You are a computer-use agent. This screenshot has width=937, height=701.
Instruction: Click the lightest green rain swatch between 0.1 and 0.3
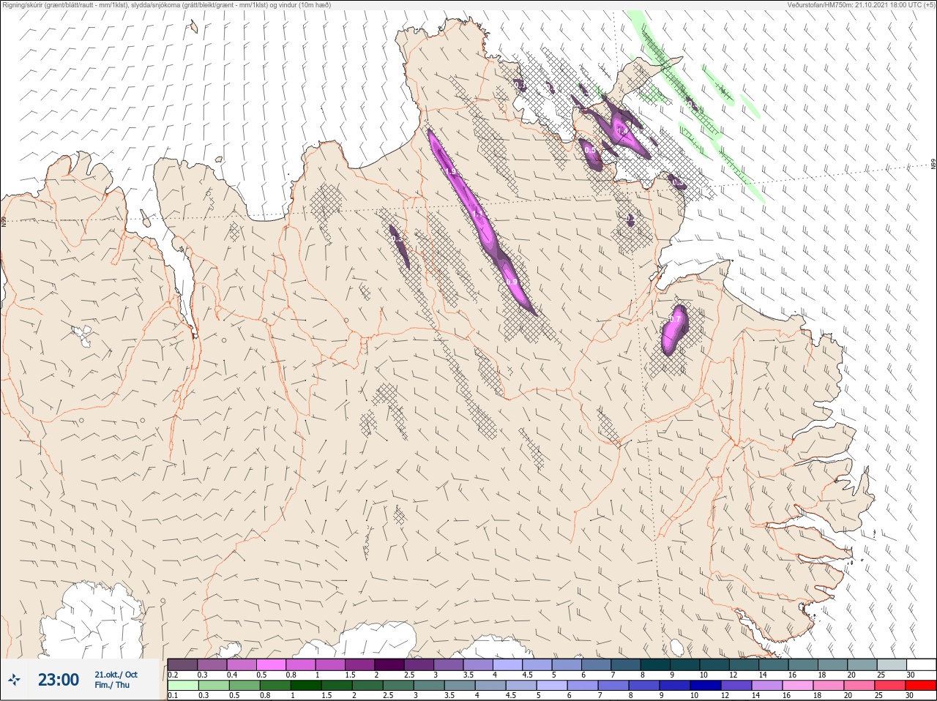183,686
